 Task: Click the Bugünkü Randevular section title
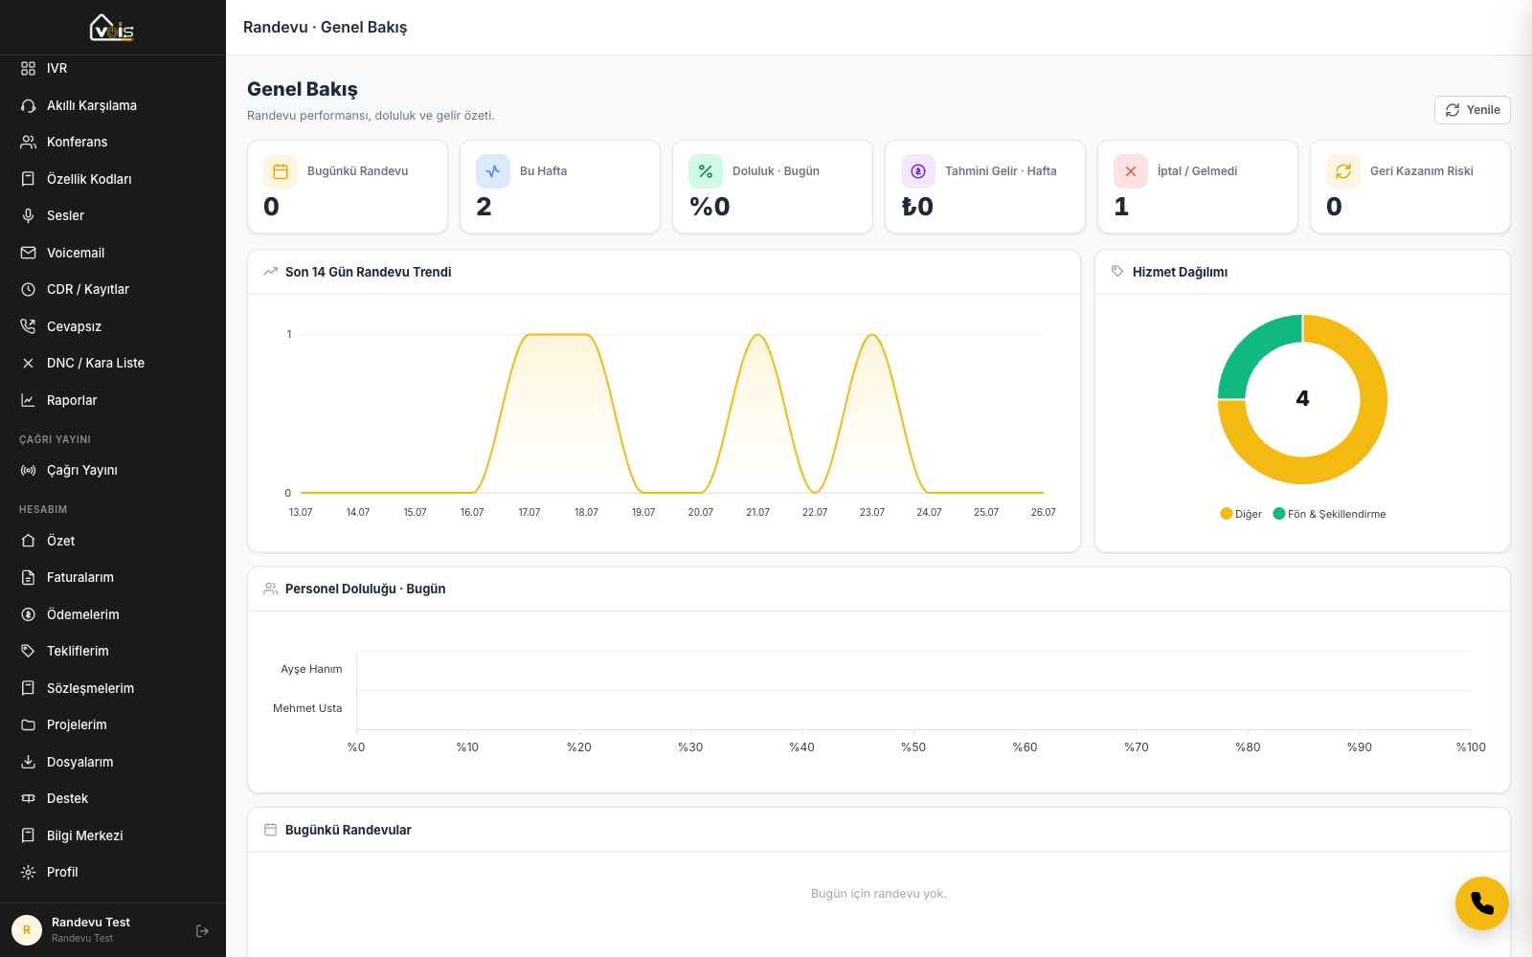[x=348, y=830]
